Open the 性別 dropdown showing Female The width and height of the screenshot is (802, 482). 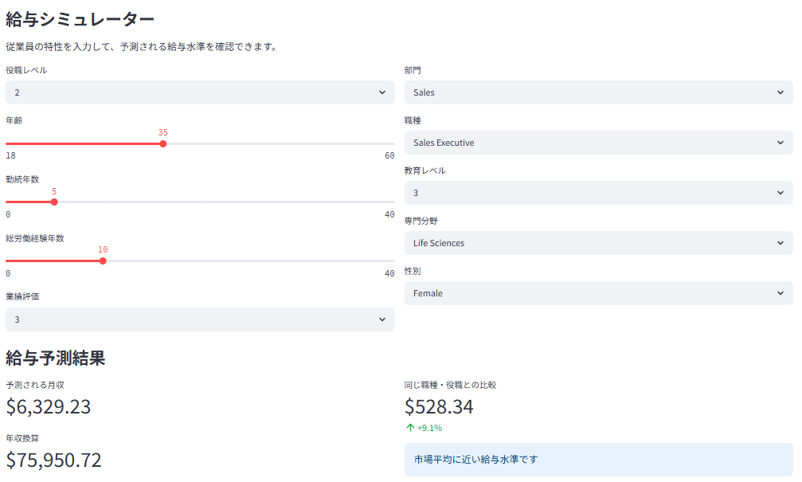click(x=598, y=293)
